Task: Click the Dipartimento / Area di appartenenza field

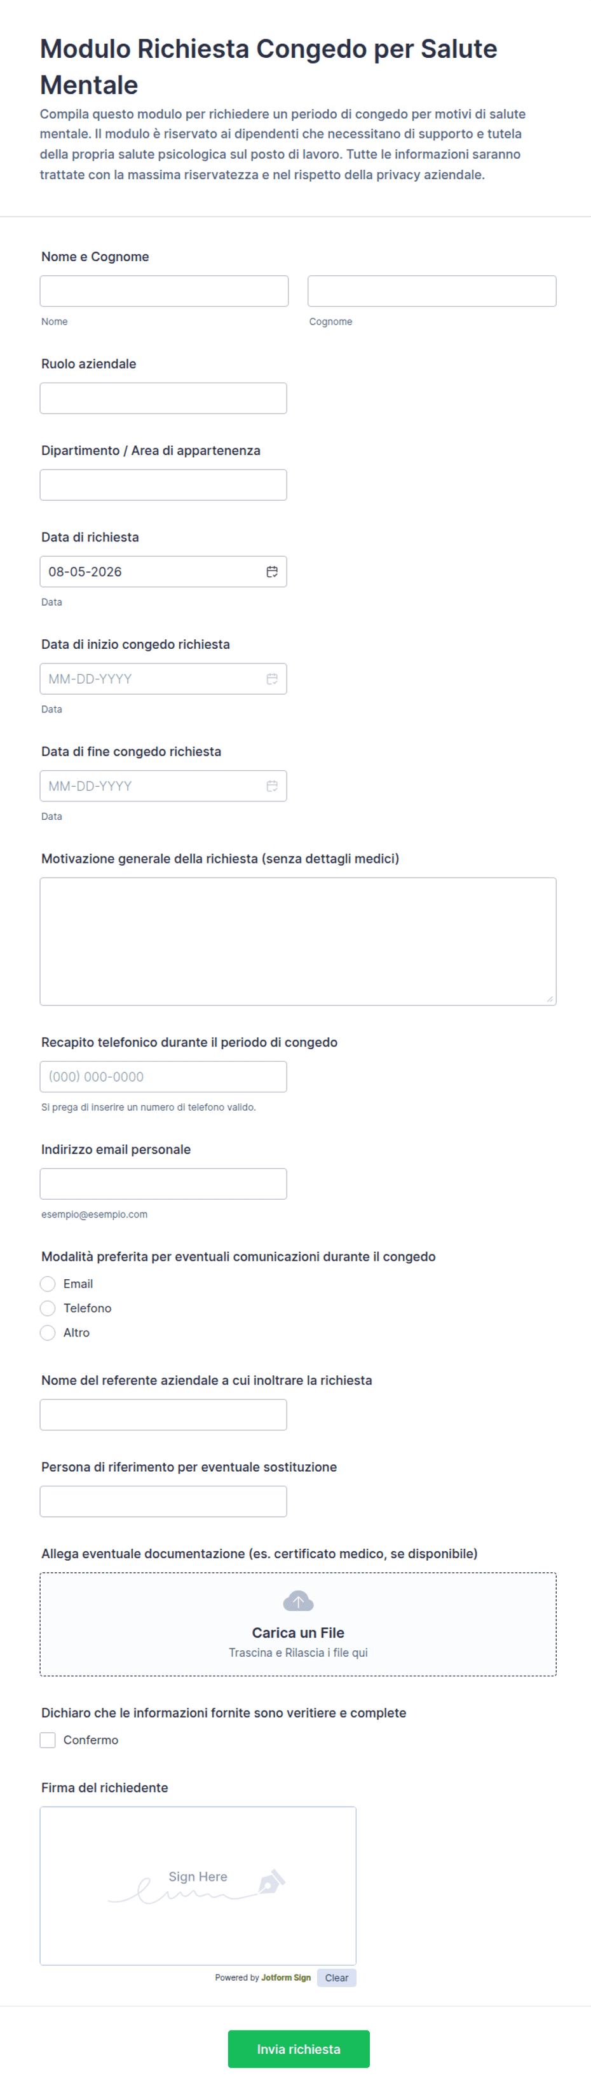Action: click(x=163, y=485)
